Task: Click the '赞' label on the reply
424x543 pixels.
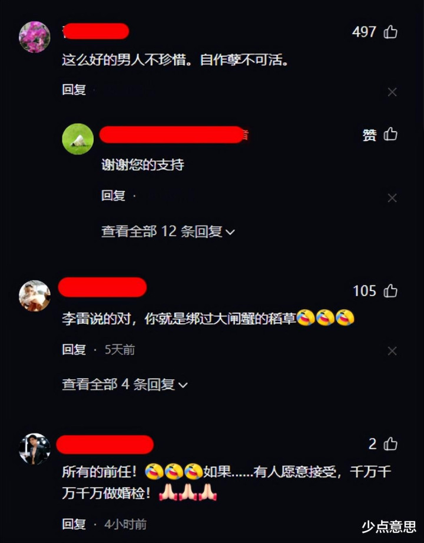Action: [369, 135]
